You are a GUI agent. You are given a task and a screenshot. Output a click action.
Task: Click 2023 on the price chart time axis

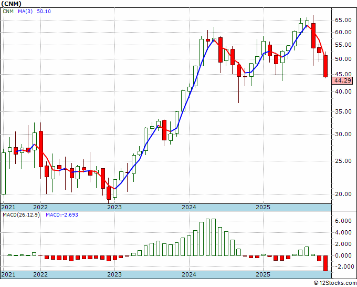click(x=114, y=208)
